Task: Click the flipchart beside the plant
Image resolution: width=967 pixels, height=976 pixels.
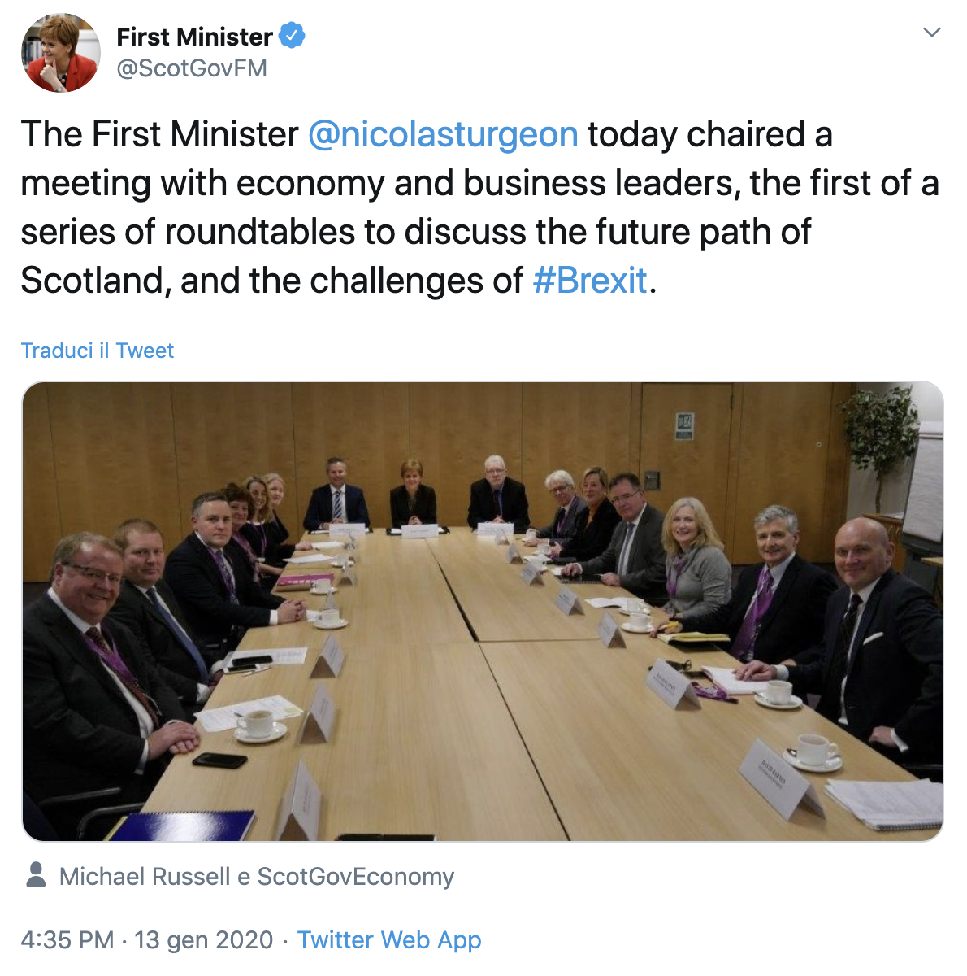Action: 925,484
